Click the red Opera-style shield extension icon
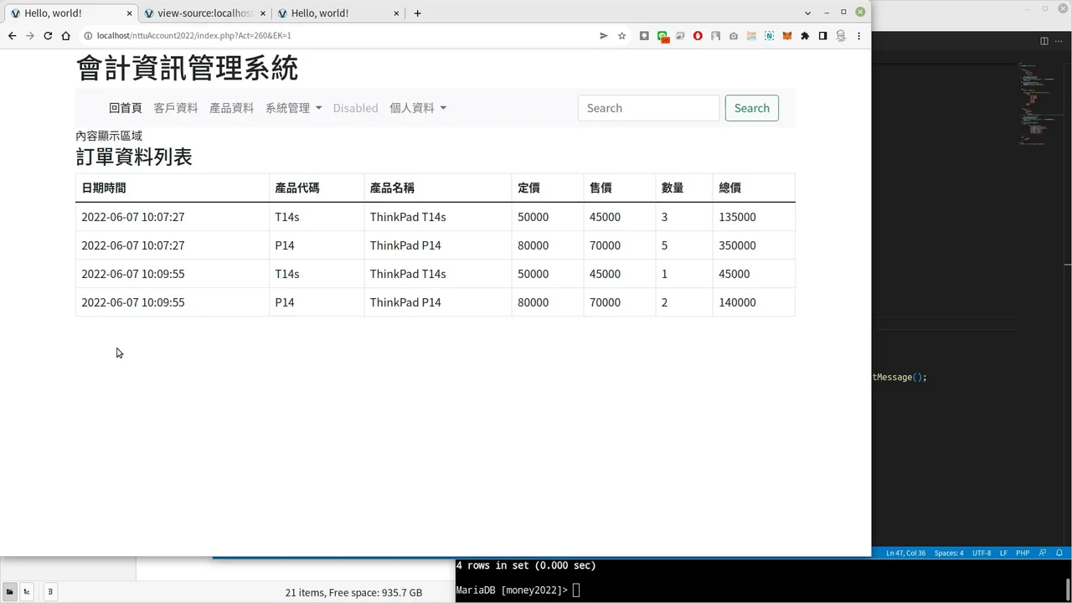The width and height of the screenshot is (1072, 603). (x=698, y=36)
